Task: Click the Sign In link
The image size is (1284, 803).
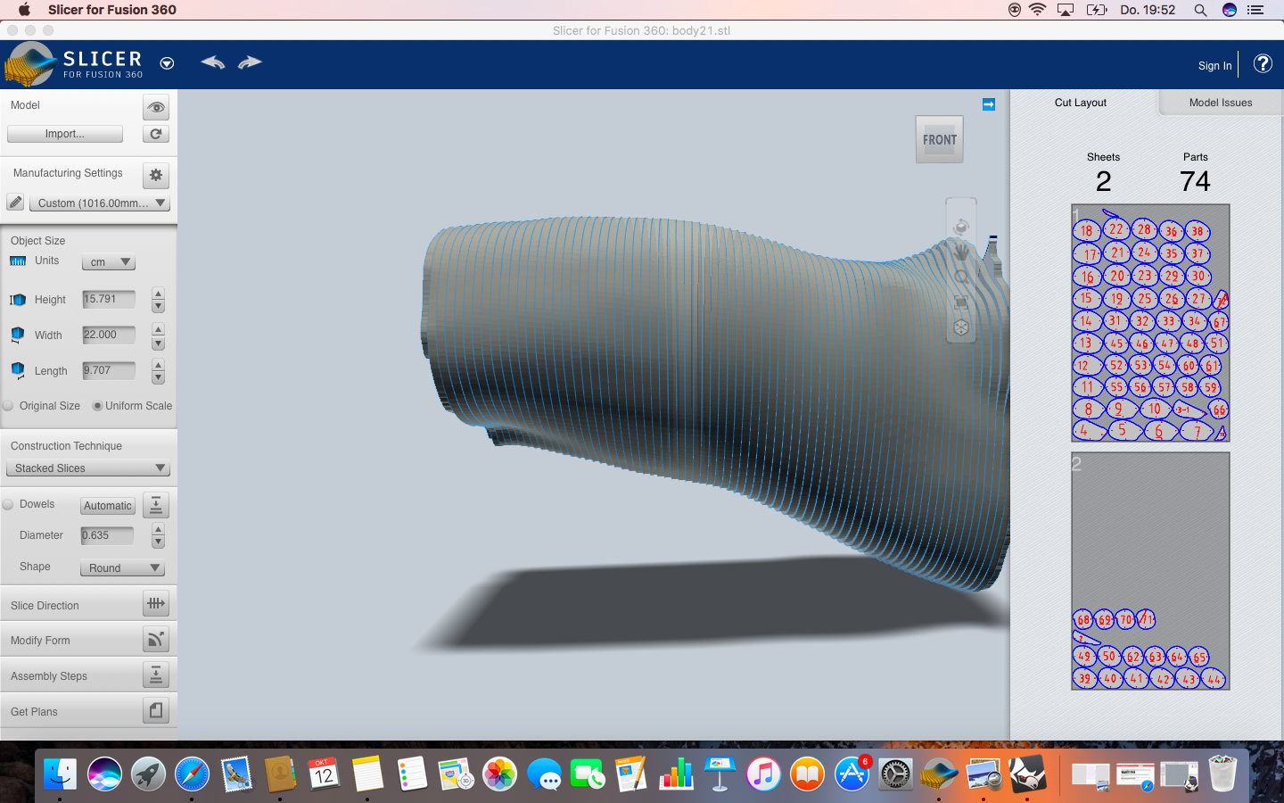Action: (x=1214, y=65)
